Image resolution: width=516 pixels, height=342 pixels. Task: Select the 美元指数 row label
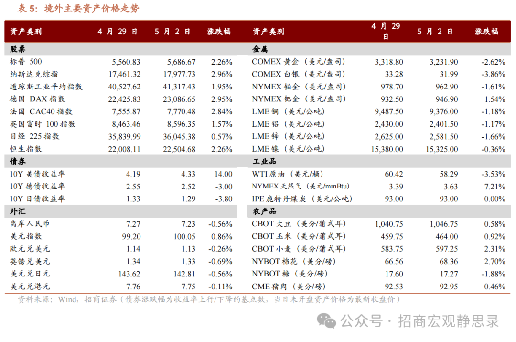click(x=26, y=236)
